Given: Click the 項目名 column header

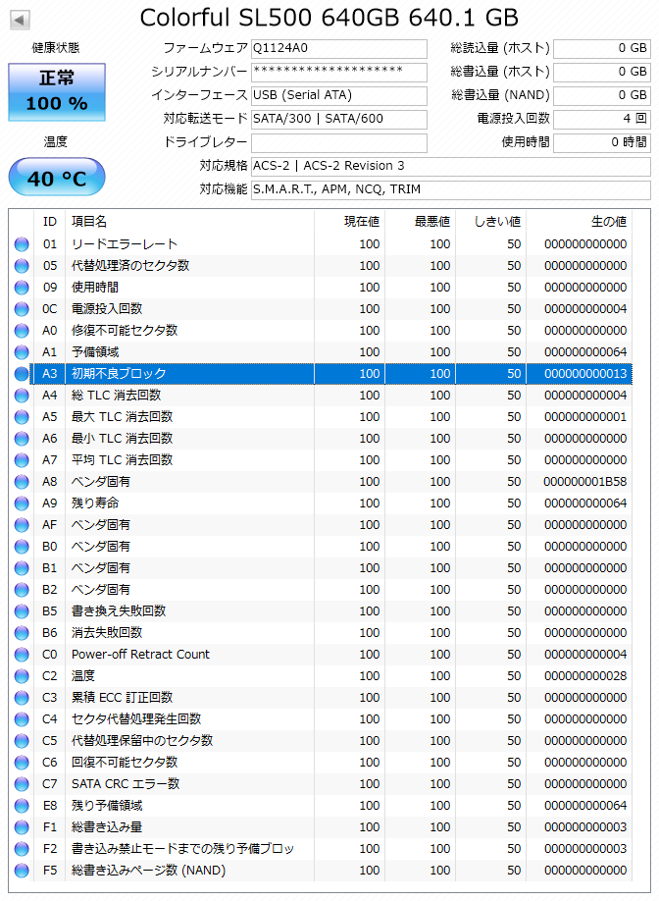Looking at the screenshot, I should tap(189, 222).
